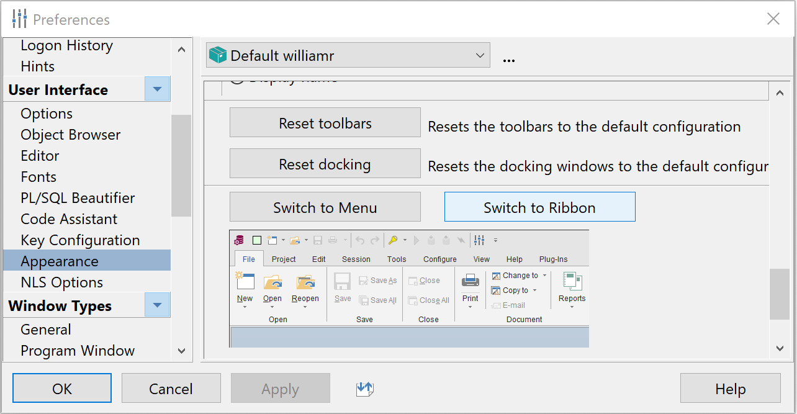This screenshot has width=797, height=414.
Task: Confirm the preferences with OK
Action: click(x=62, y=388)
